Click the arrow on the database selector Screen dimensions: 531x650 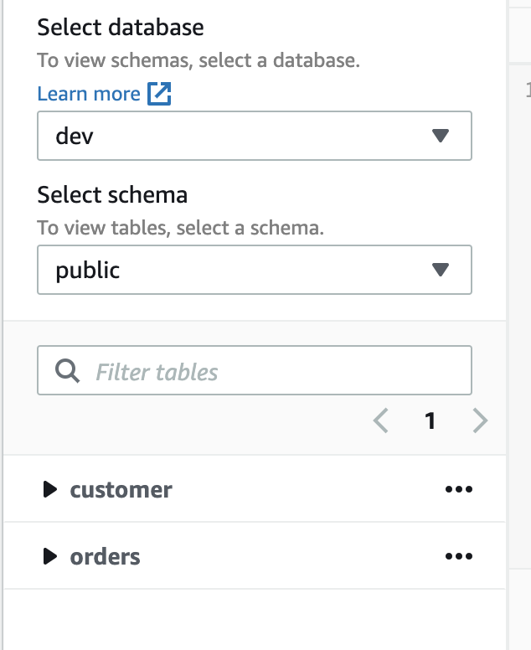point(440,136)
